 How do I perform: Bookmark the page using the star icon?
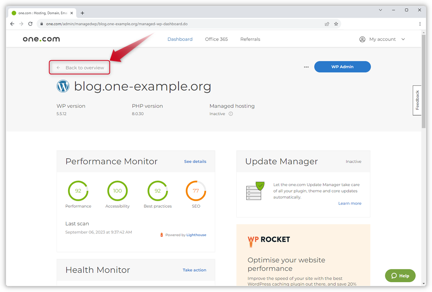pos(336,23)
